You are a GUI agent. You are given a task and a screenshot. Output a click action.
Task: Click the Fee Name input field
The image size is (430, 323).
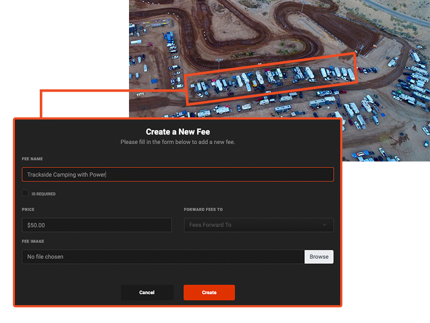point(178,174)
